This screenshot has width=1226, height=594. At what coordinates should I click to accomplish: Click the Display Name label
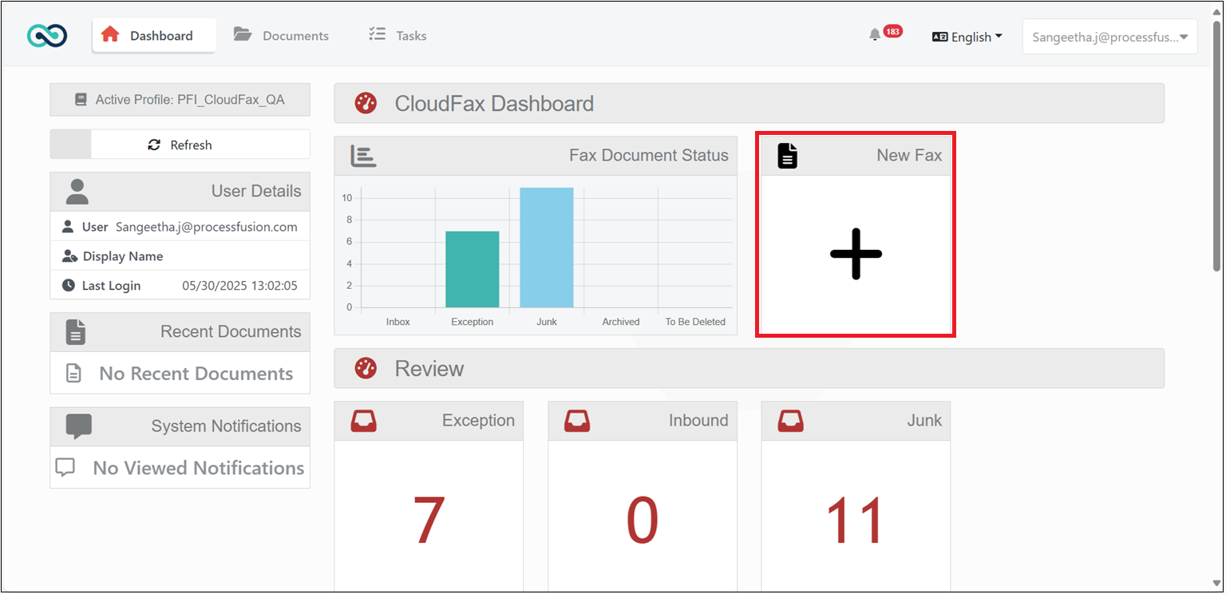[x=123, y=256]
